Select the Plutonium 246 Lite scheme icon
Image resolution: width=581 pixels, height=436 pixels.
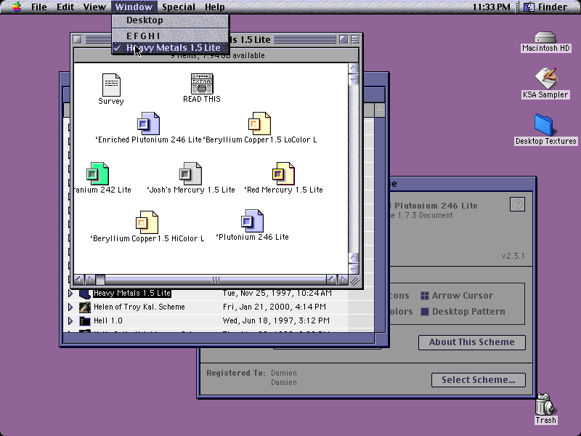[x=252, y=221]
